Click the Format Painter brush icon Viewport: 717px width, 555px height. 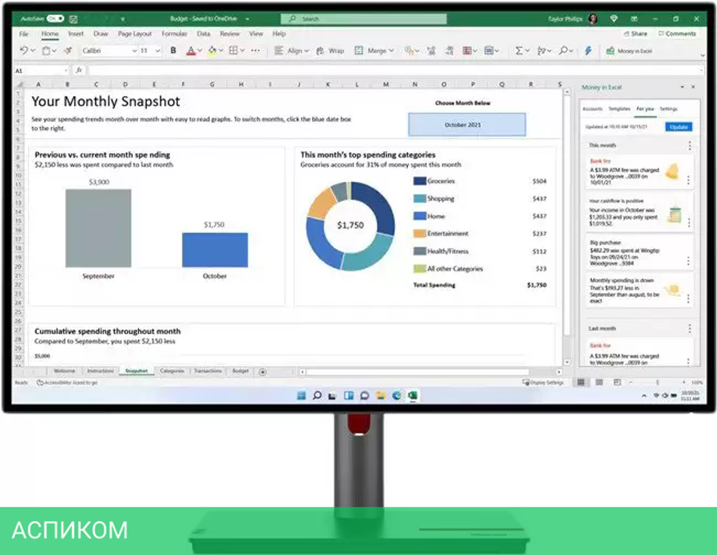click(x=68, y=51)
